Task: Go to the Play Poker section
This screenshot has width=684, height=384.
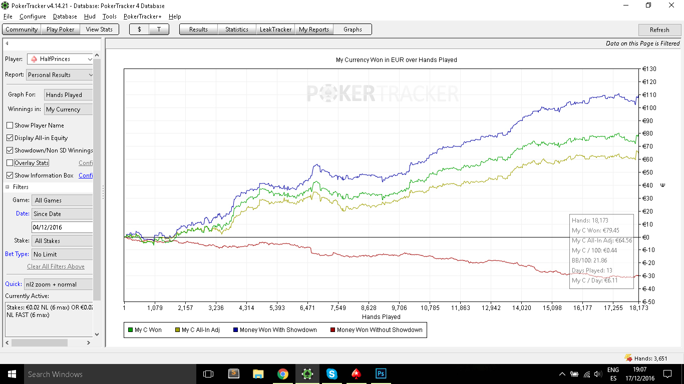Action: (x=60, y=29)
